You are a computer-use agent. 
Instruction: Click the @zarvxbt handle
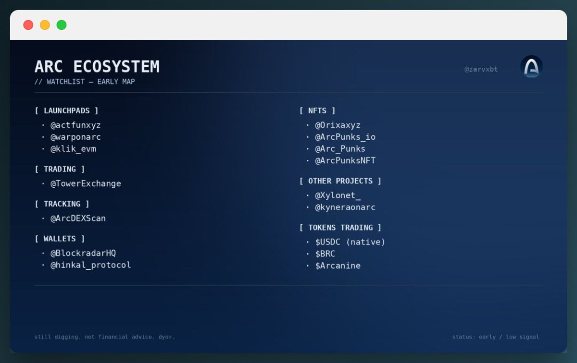[481, 69]
